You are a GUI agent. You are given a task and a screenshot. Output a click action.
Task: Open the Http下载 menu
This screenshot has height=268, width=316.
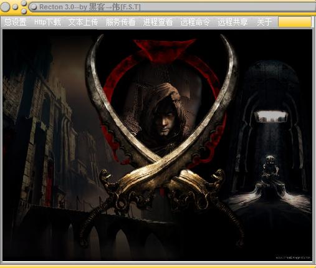(47, 22)
